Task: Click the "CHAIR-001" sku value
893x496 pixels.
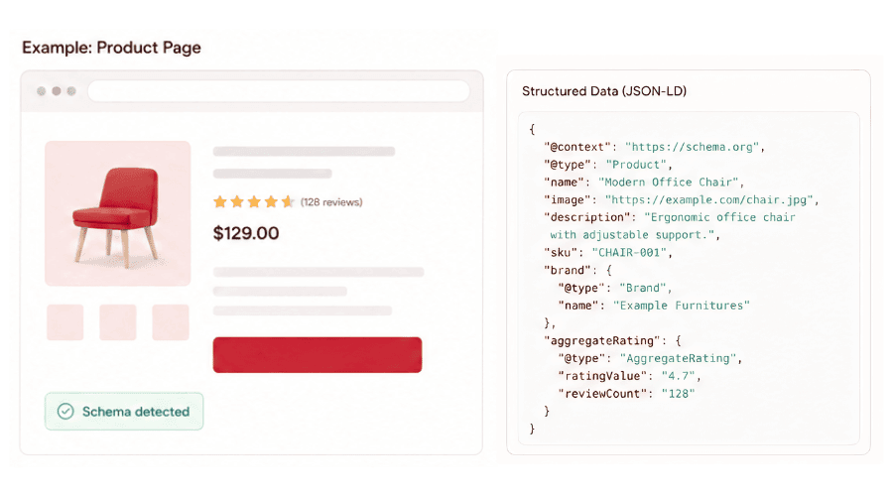Action: click(629, 252)
